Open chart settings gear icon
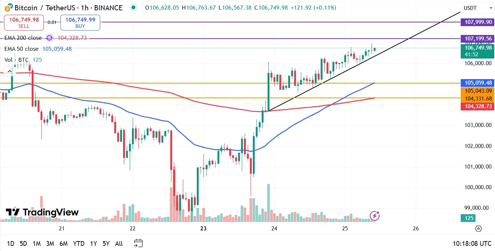The image size is (495, 251). [478, 229]
